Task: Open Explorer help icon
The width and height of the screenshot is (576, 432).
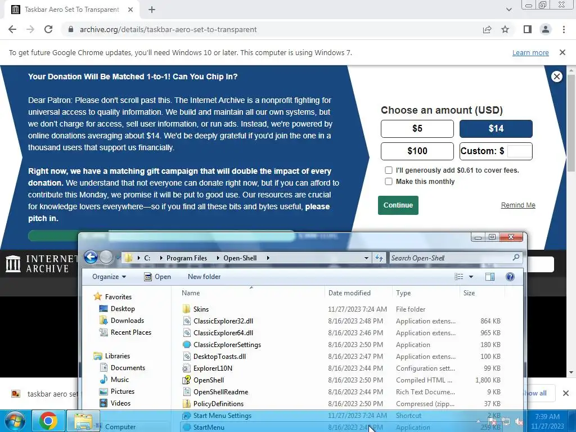Action: click(510, 277)
